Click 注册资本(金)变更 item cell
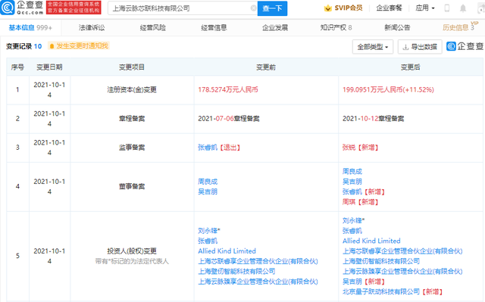 click(x=132, y=90)
